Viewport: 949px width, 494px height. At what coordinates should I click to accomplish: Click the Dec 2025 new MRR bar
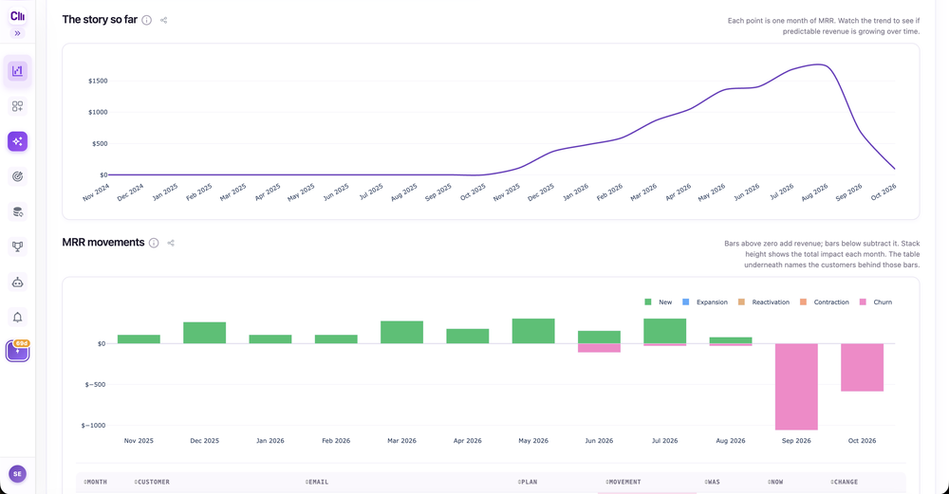coord(205,333)
